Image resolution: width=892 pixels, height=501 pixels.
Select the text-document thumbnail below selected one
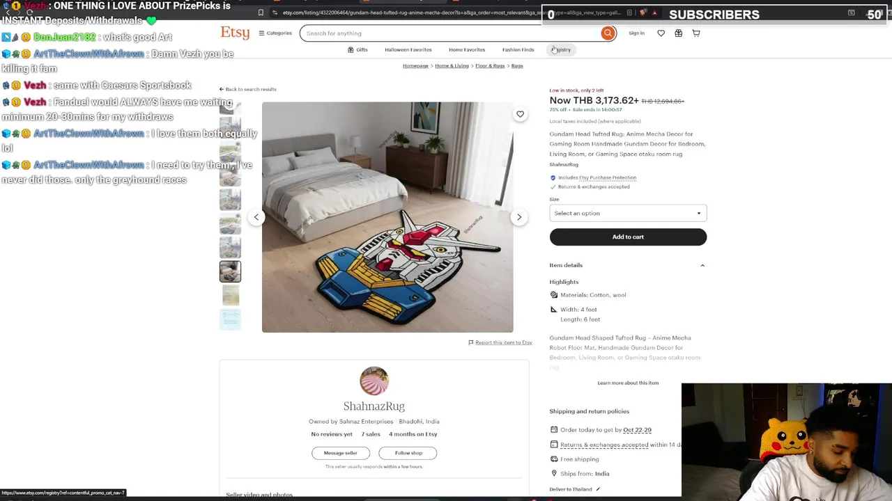click(230, 295)
